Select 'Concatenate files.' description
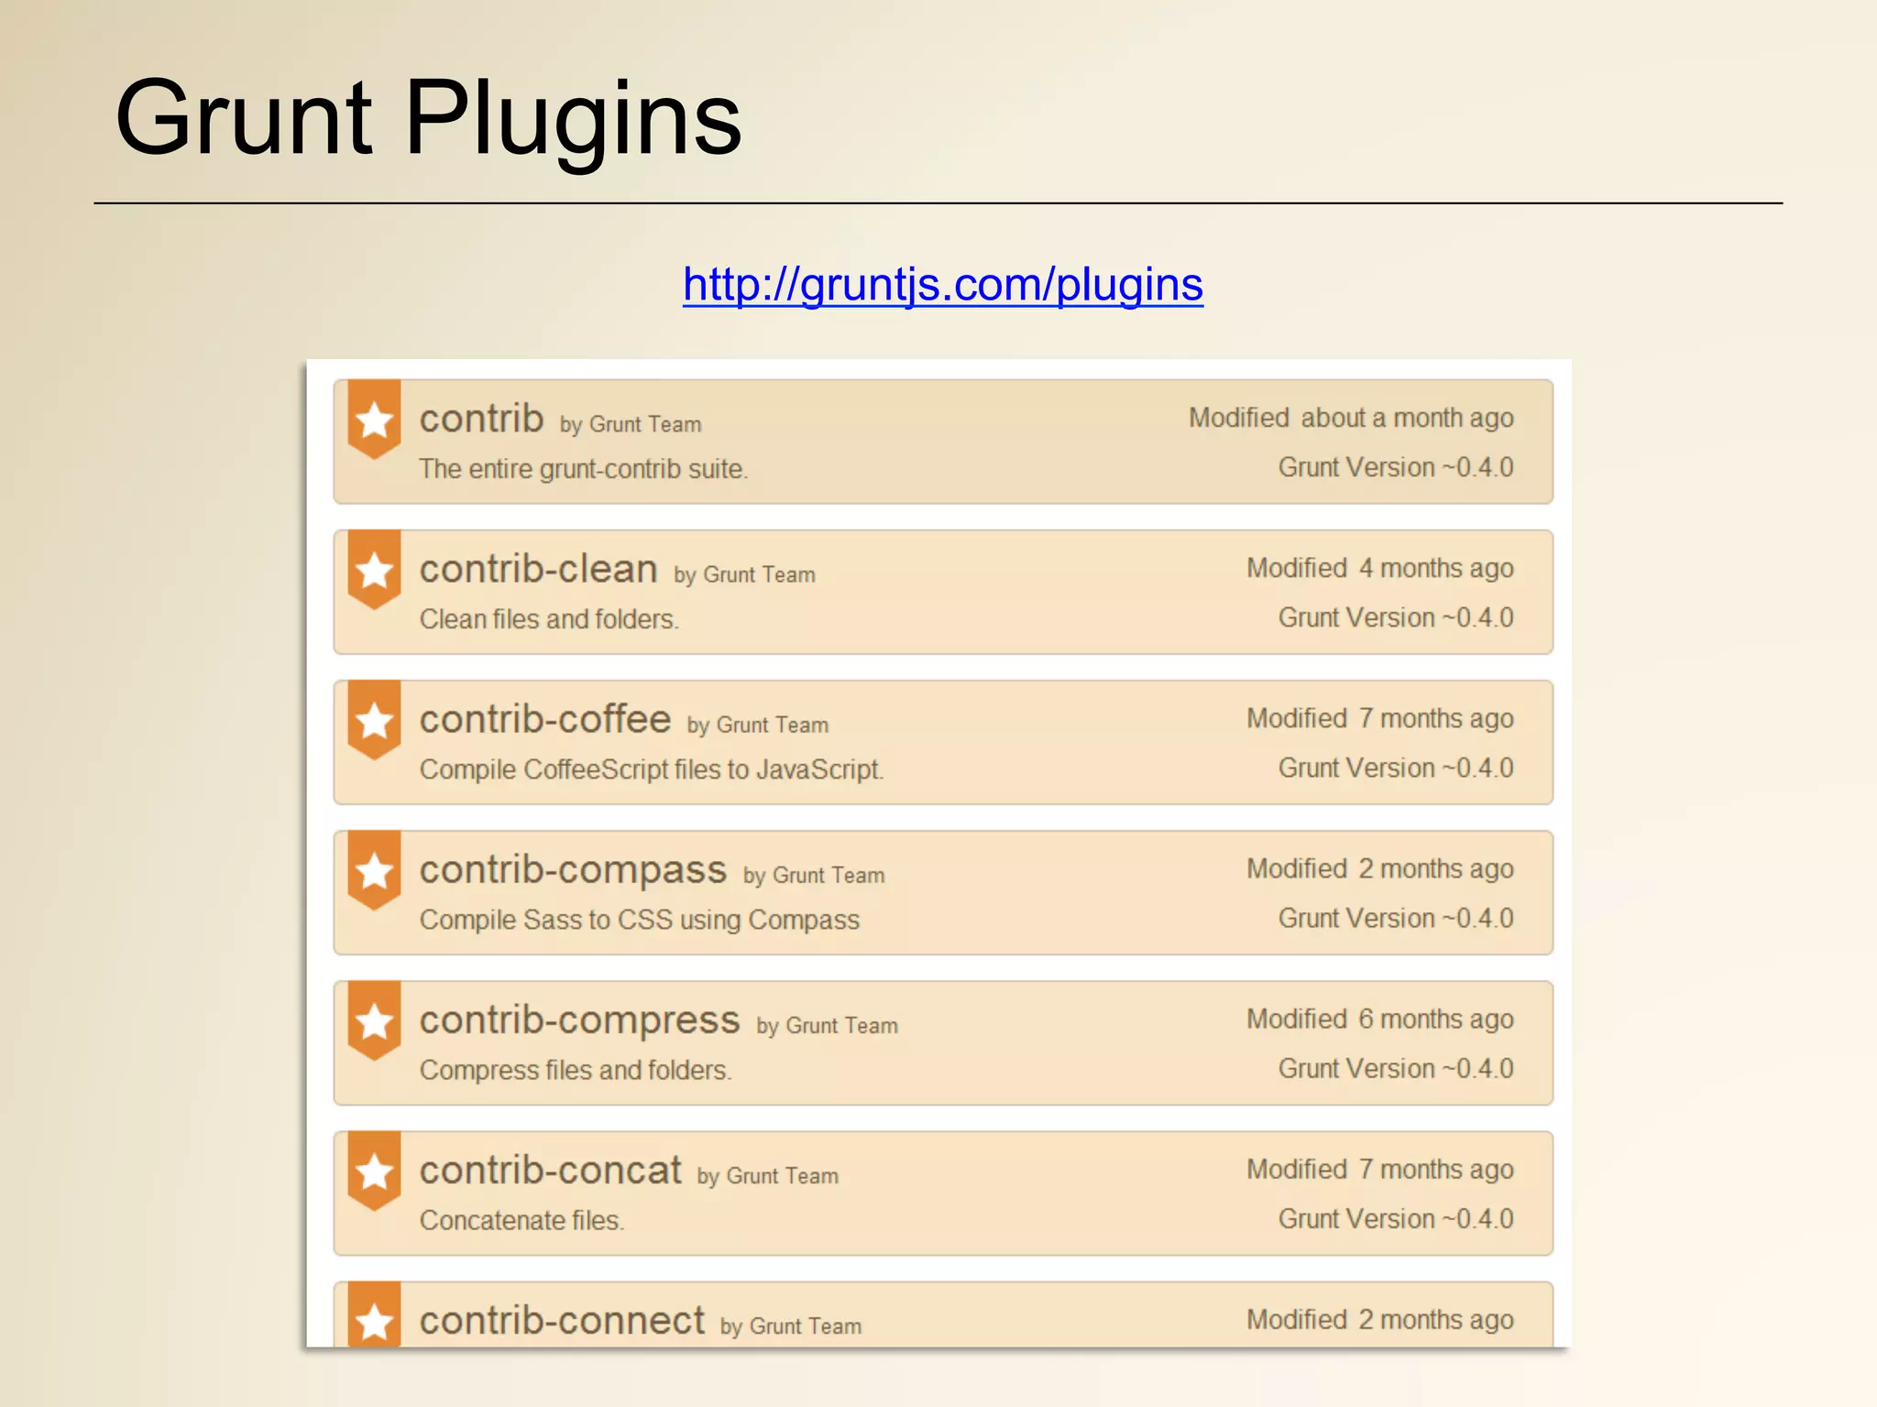1877x1407 pixels. coord(521,1220)
